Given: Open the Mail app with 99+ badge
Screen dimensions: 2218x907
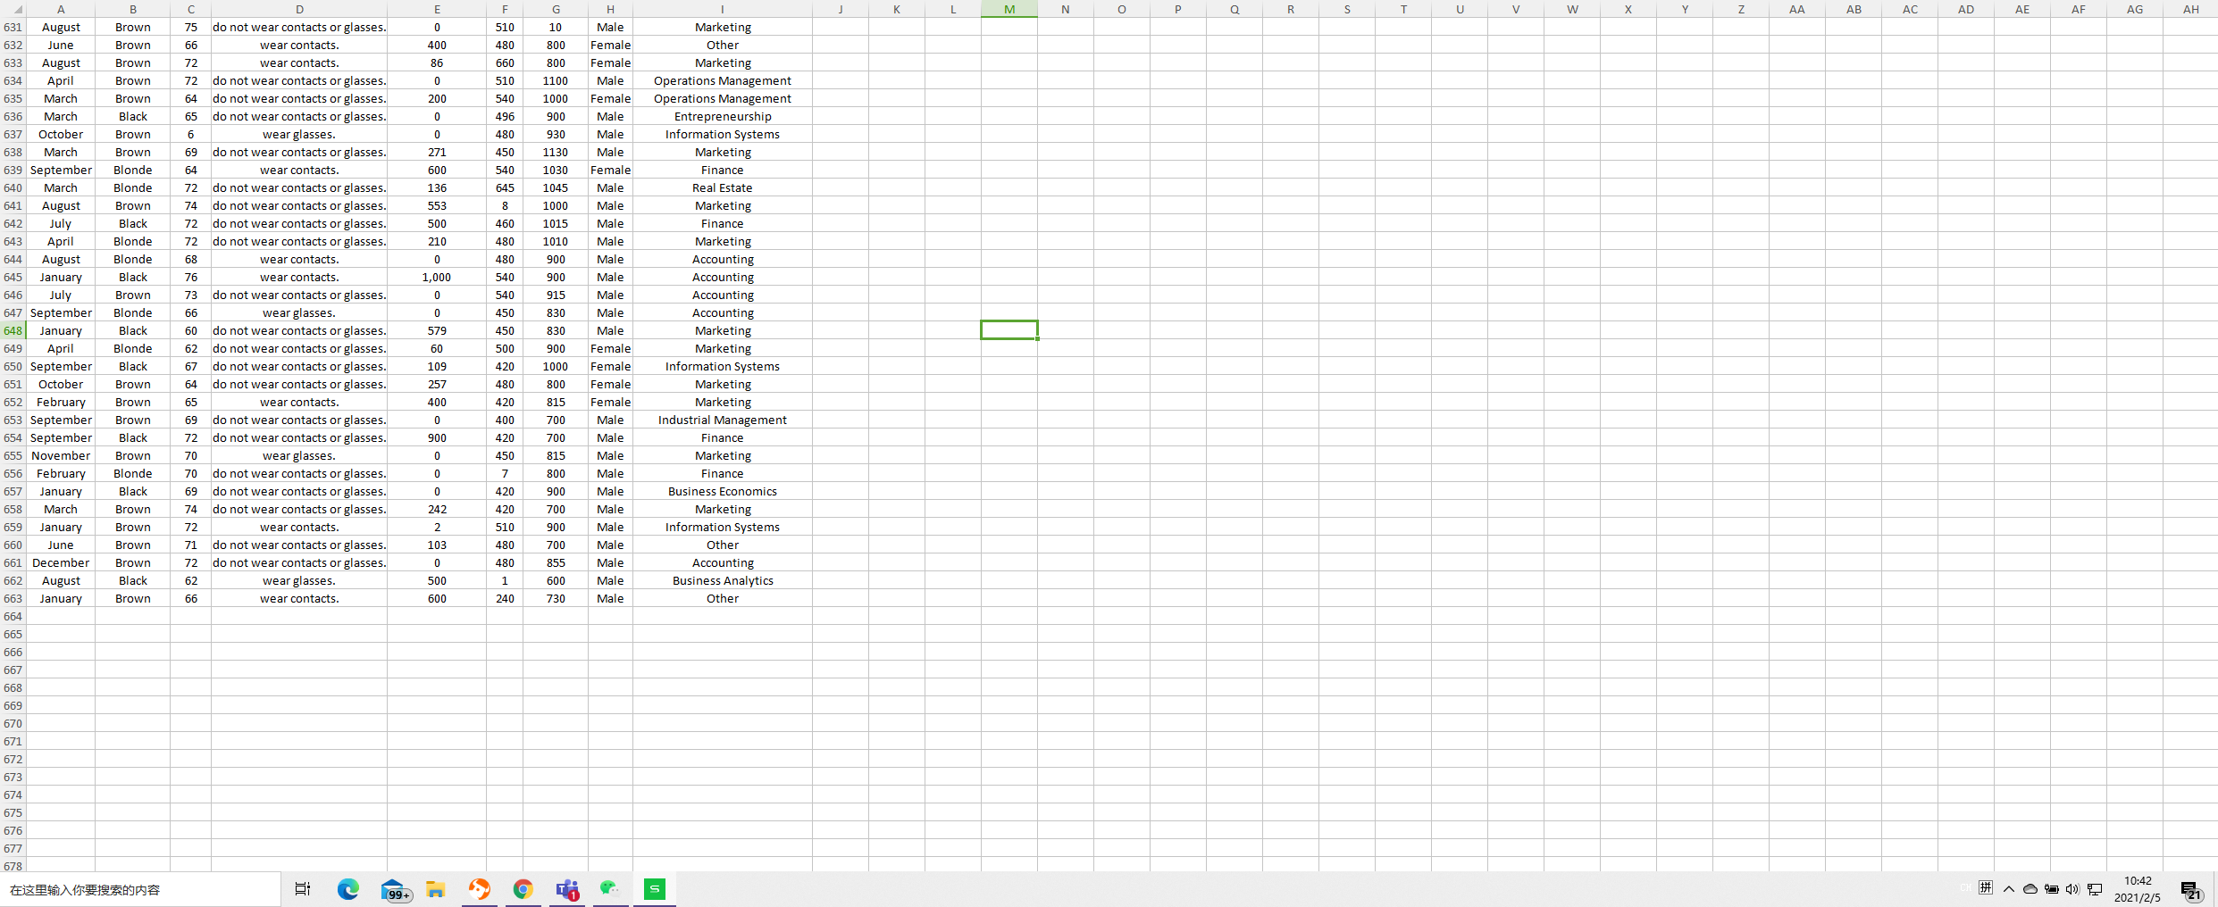Looking at the screenshot, I should tap(395, 890).
